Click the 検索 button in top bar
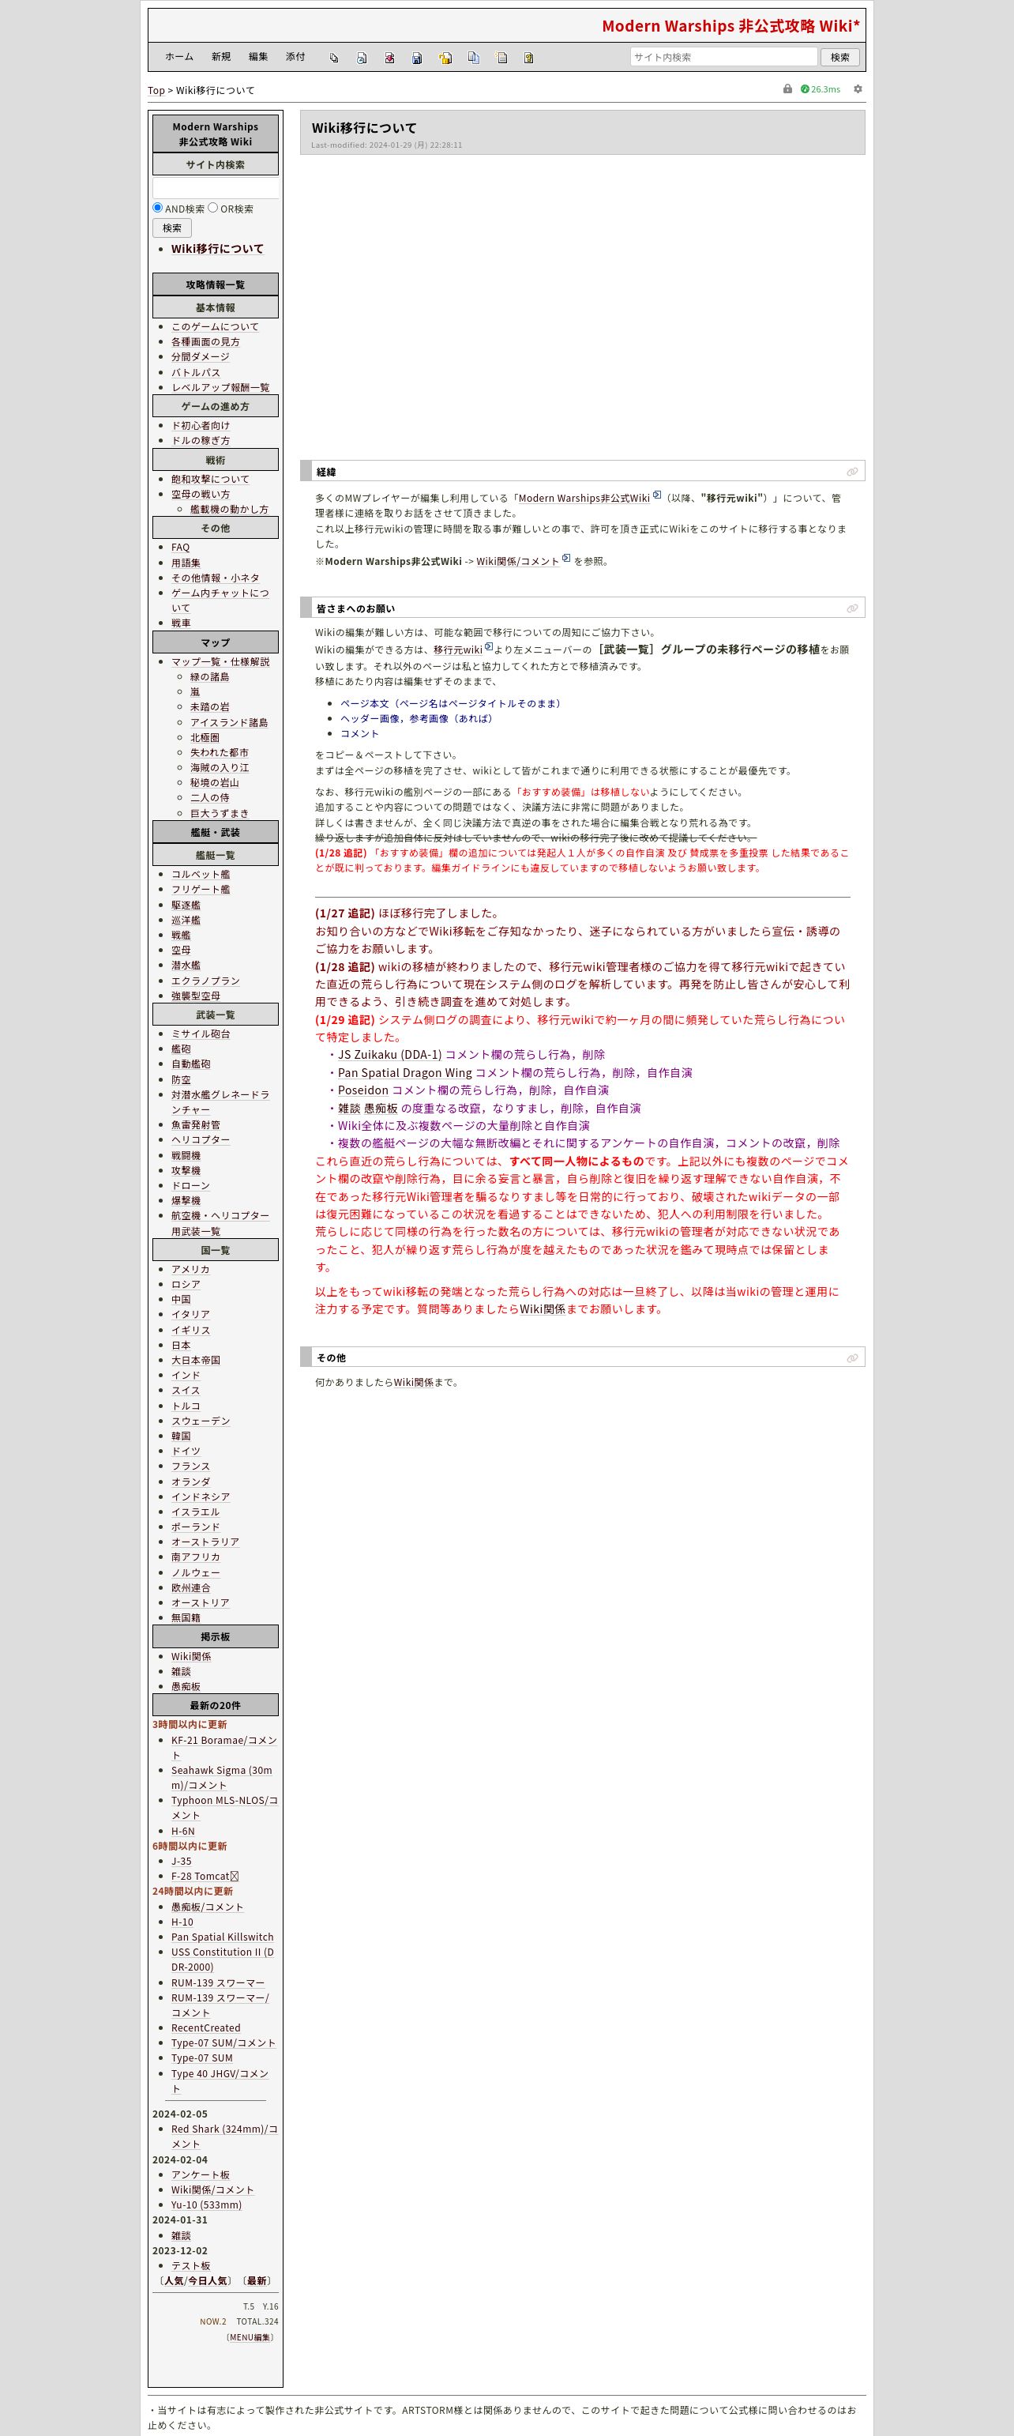Viewport: 1014px width, 2436px height. point(840,57)
